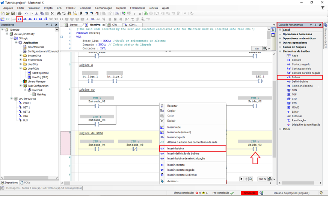Open Library Manager in the device tree
332x198 pixels.
tap(36, 81)
